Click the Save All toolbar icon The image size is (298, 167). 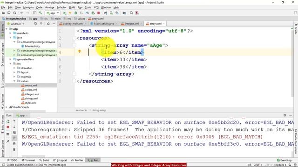pos(9,13)
